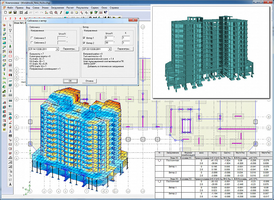Click the four small squares tool

click(10, 65)
